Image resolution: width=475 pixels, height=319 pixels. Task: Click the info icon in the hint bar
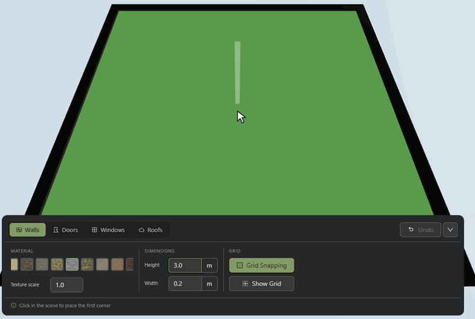click(x=13, y=305)
